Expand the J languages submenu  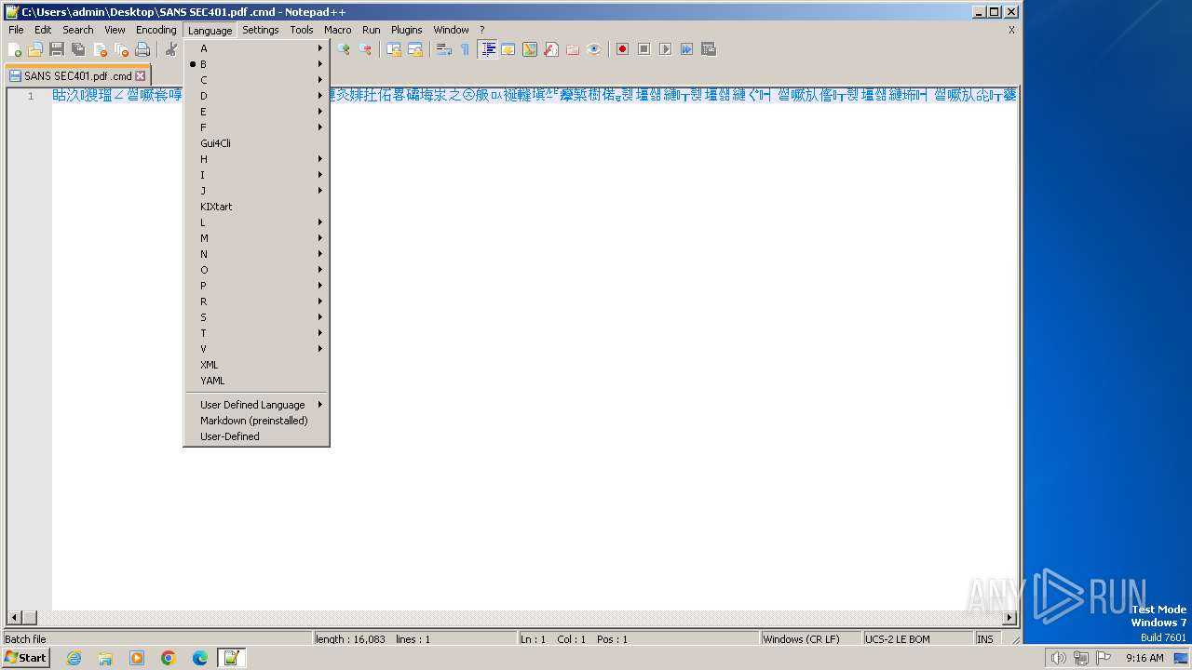(x=257, y=191)
